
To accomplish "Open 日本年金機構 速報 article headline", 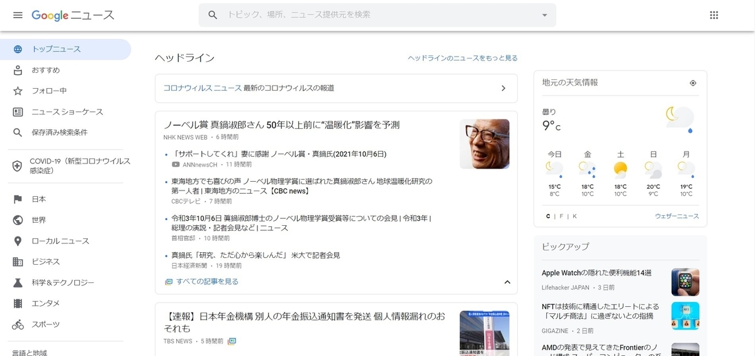I will (305, 322).
